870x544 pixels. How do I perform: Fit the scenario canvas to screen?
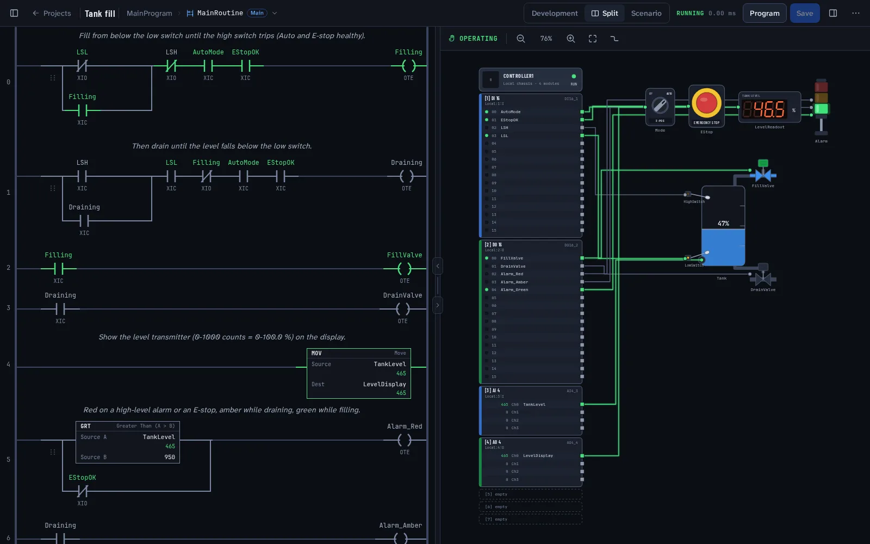593,39
